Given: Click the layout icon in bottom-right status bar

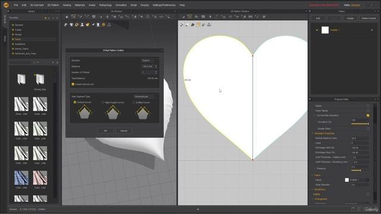Looking at the screenshot, I should [353, 209].
